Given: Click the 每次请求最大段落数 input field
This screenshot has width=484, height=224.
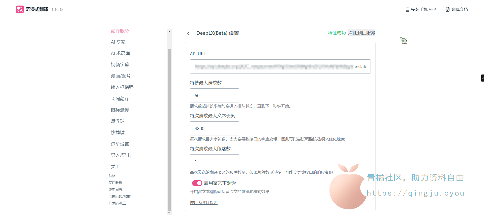Looking at the screenshot, I should coord(215,161).
